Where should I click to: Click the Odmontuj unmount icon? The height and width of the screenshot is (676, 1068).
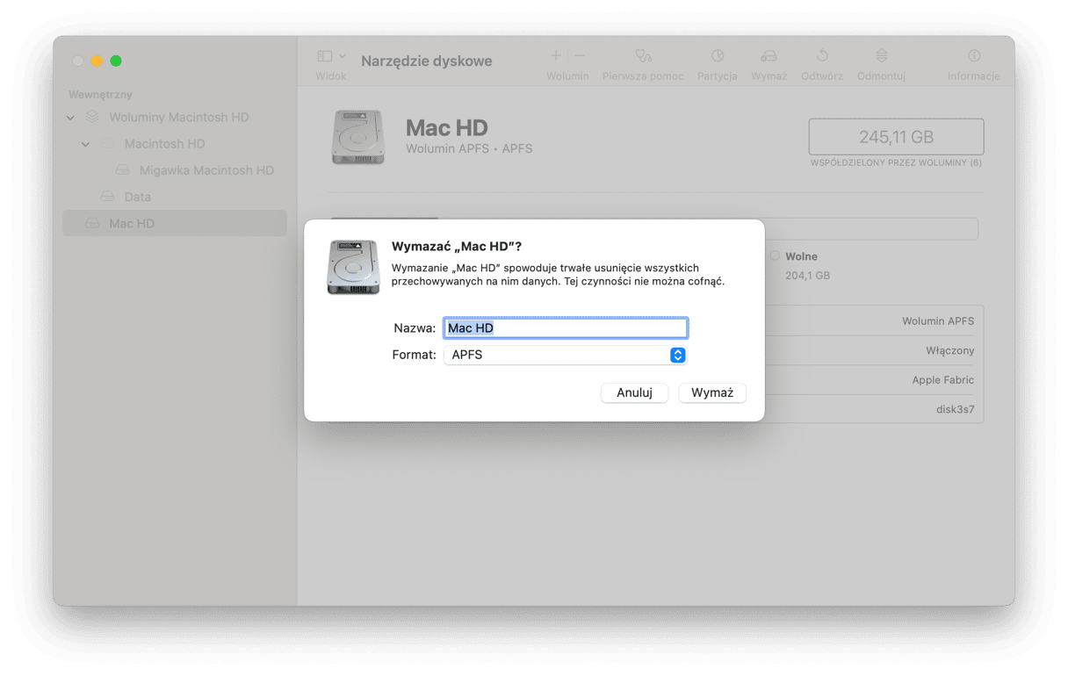point(882,56)
